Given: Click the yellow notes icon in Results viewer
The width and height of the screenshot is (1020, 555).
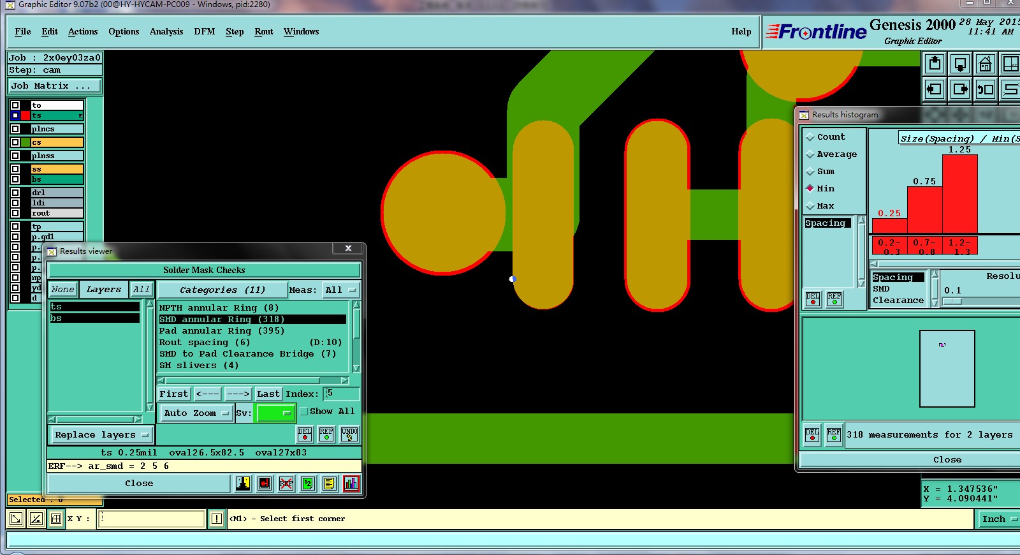Looking at the screenshot, I should [329, 484].
